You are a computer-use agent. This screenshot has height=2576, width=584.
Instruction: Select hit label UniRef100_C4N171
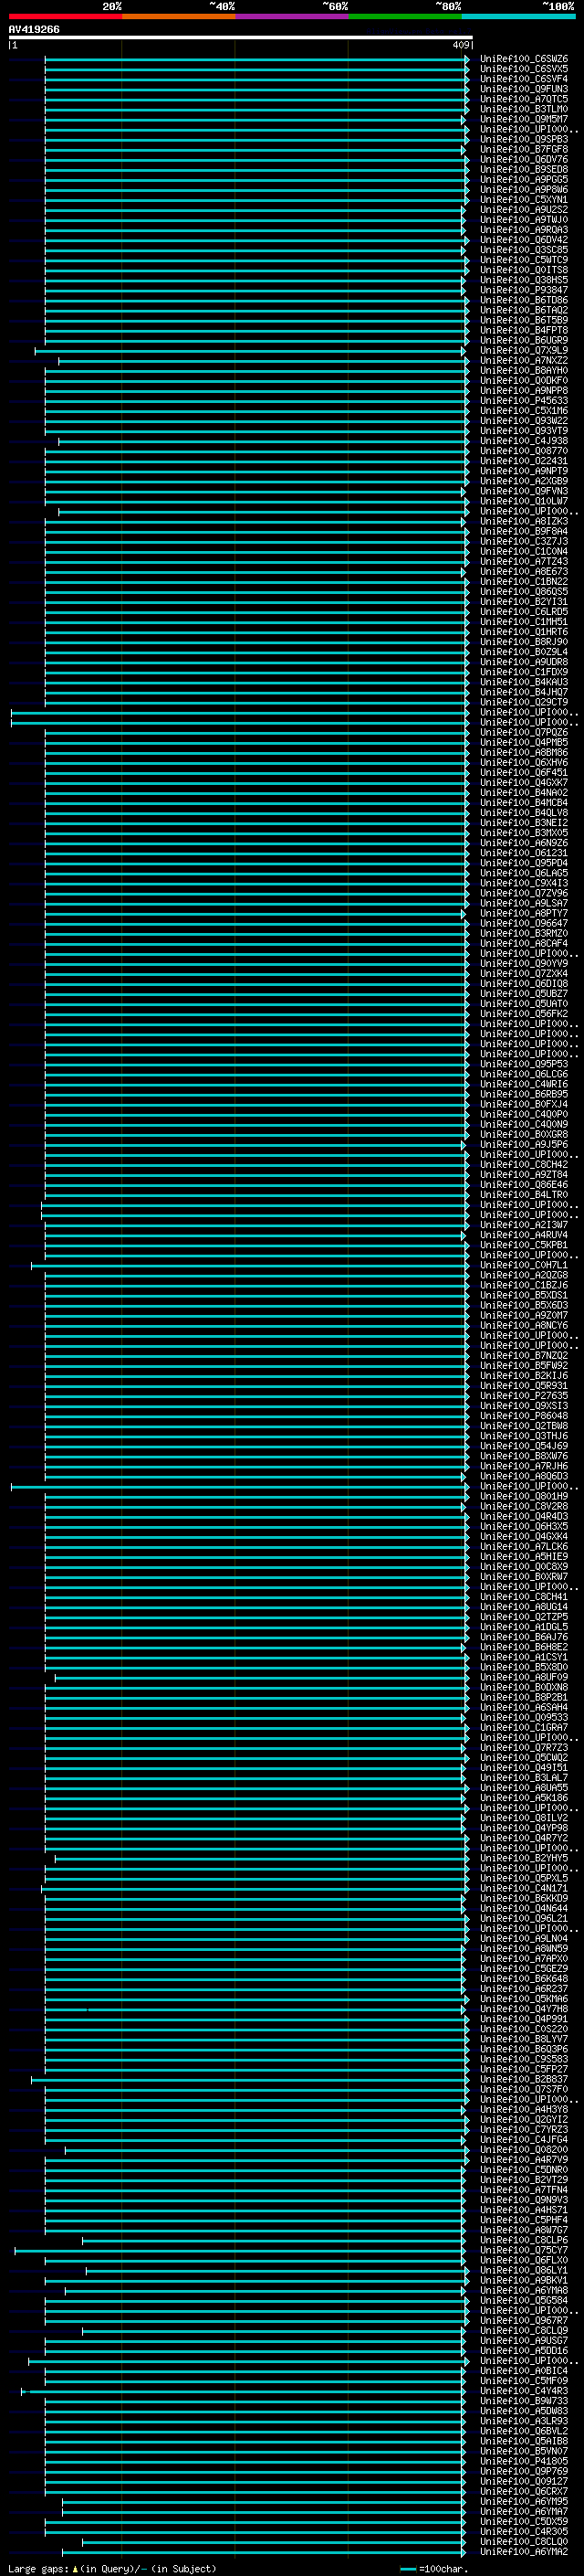click(524, 1889)
